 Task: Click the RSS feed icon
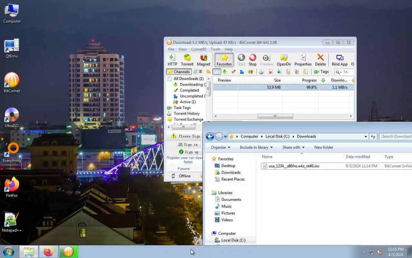pyautogui.click(x=209, y=72)
